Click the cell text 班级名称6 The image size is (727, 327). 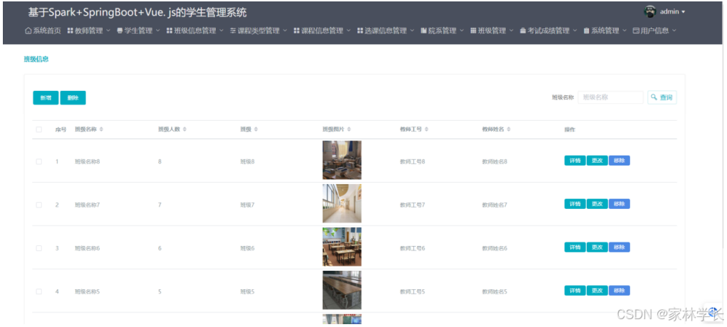tap(88, 248)
